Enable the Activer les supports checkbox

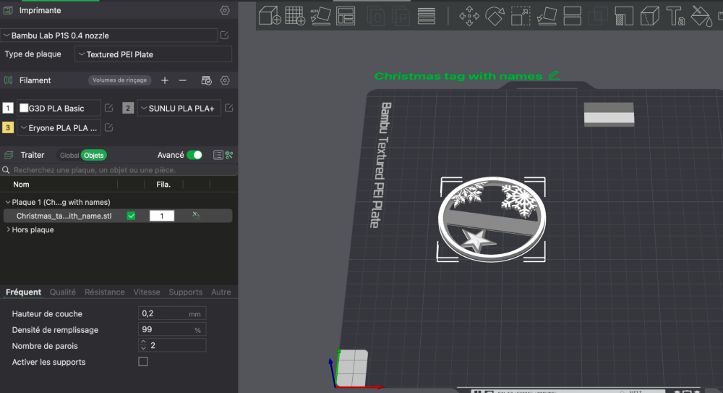143,362
